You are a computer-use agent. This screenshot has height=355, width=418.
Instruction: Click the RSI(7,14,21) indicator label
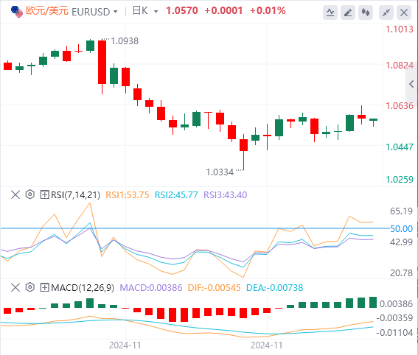(x=75, y=195)
